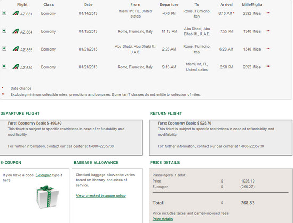This screenshot has width=293, height=223.
Task: Click departure time 2:25 AM
Action: (x=169, y=49)
